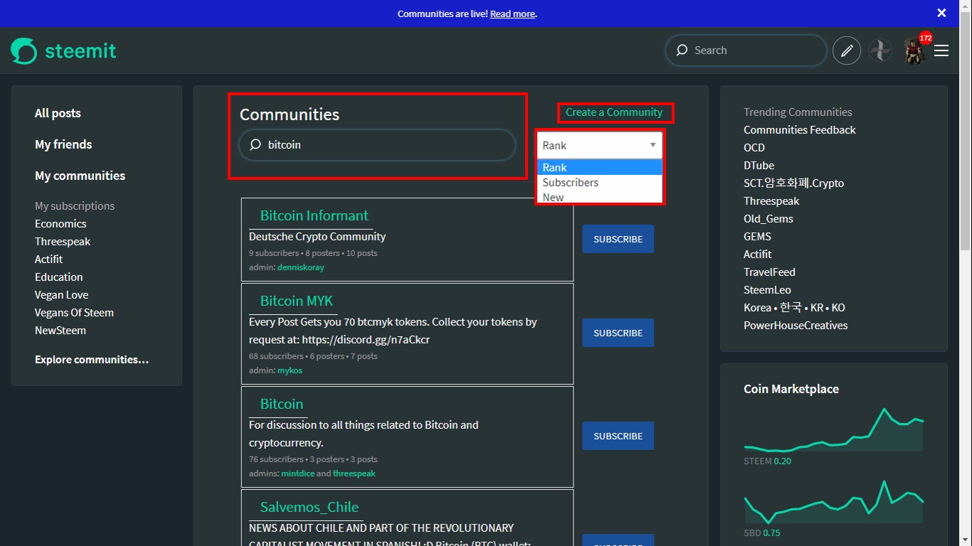972x546 pixels.
Task: Open admin mintdice profile
Action: tap(297, 473)
